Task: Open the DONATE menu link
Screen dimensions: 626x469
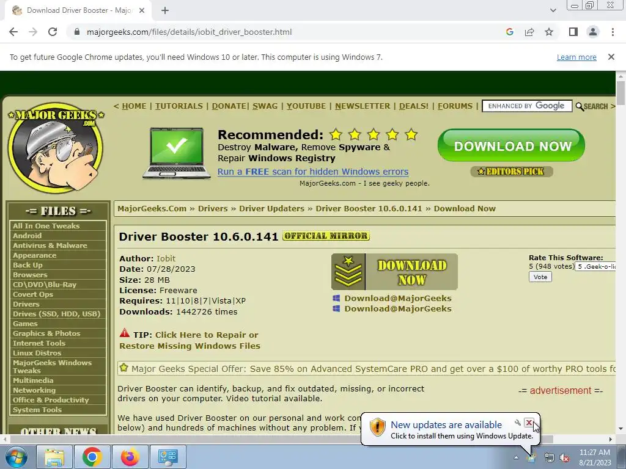Action: click(229, 106)
